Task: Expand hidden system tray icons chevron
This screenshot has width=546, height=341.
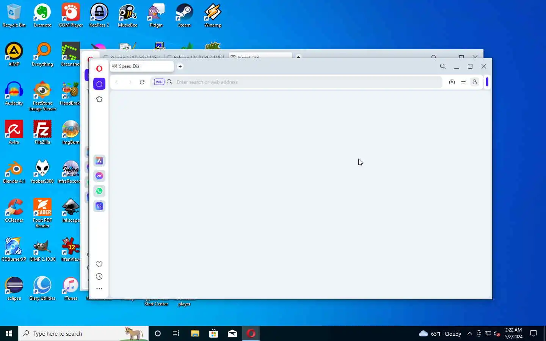Action: (470, 333)
